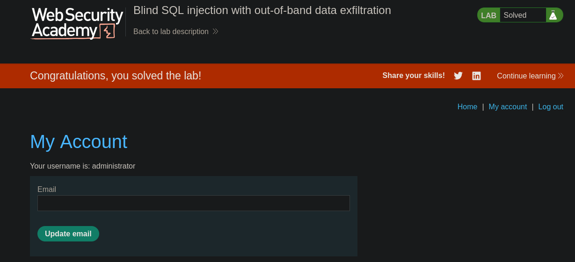
Task: Click the chevrons after Continue learning
Action: pos(560,76)
